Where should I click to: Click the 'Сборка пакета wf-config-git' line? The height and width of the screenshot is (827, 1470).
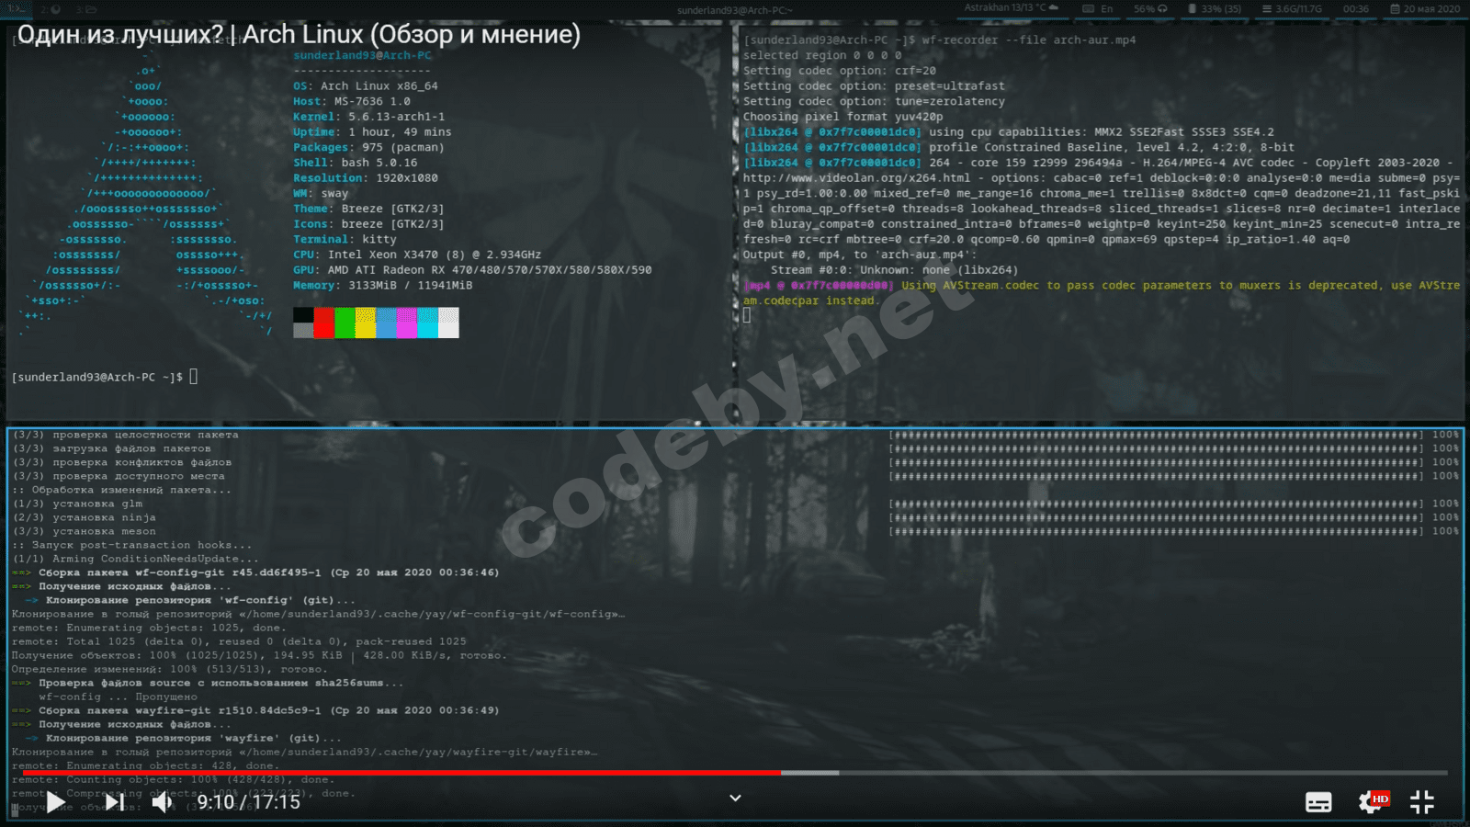tap(255, 572)
